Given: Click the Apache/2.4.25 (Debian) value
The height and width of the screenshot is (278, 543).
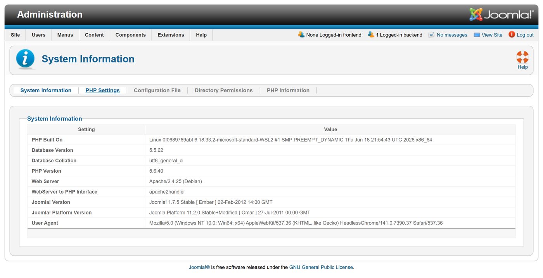Looking at the screenshot, I should click(176, 182).
